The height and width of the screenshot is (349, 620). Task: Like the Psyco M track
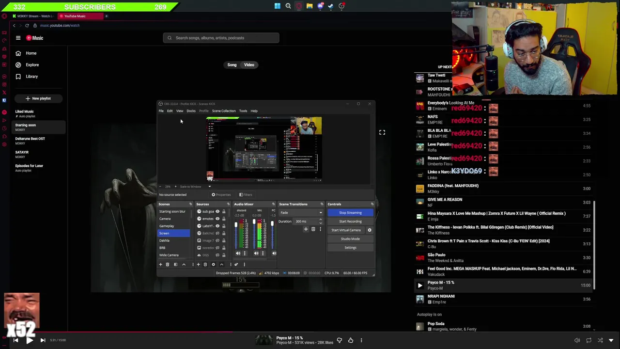click(x=351, y=340)
